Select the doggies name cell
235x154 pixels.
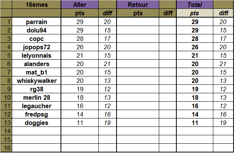(x=37, y=123)
